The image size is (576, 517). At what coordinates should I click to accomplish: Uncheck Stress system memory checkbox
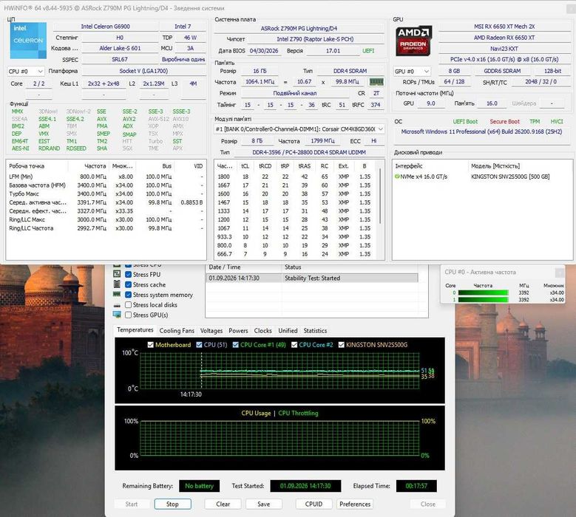click(x=128, y=295)
